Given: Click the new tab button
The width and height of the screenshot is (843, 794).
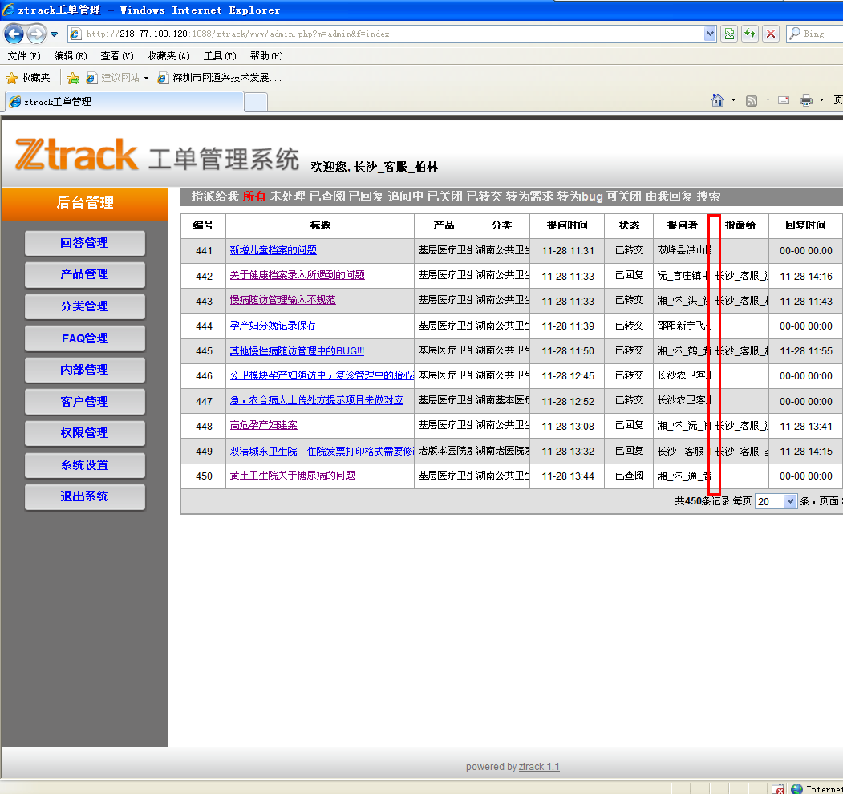Looking at the screenshot, I should coord(256,102).
